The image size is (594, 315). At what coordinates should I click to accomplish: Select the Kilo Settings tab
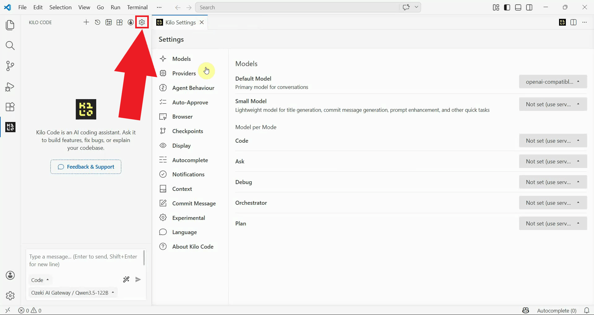tap(180, 22)
